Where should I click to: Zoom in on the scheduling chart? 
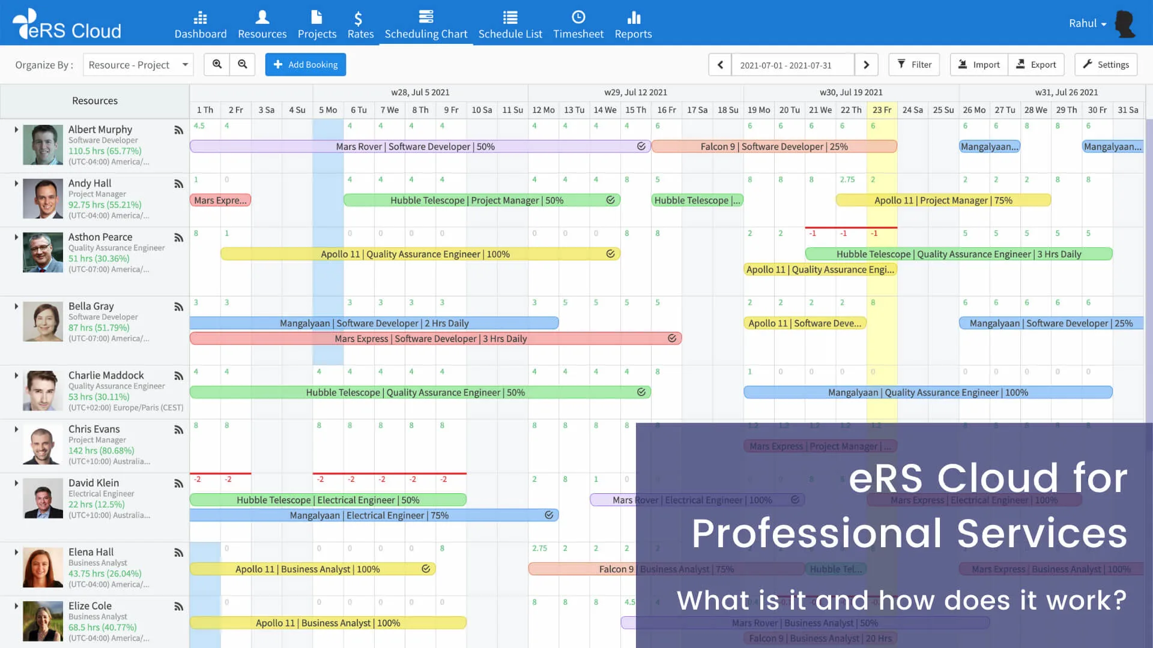[x=216, y=64]
